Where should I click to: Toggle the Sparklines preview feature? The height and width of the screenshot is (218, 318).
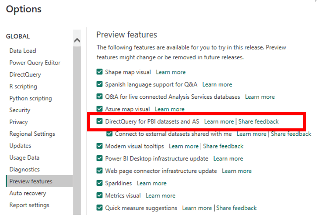[99, 183]
